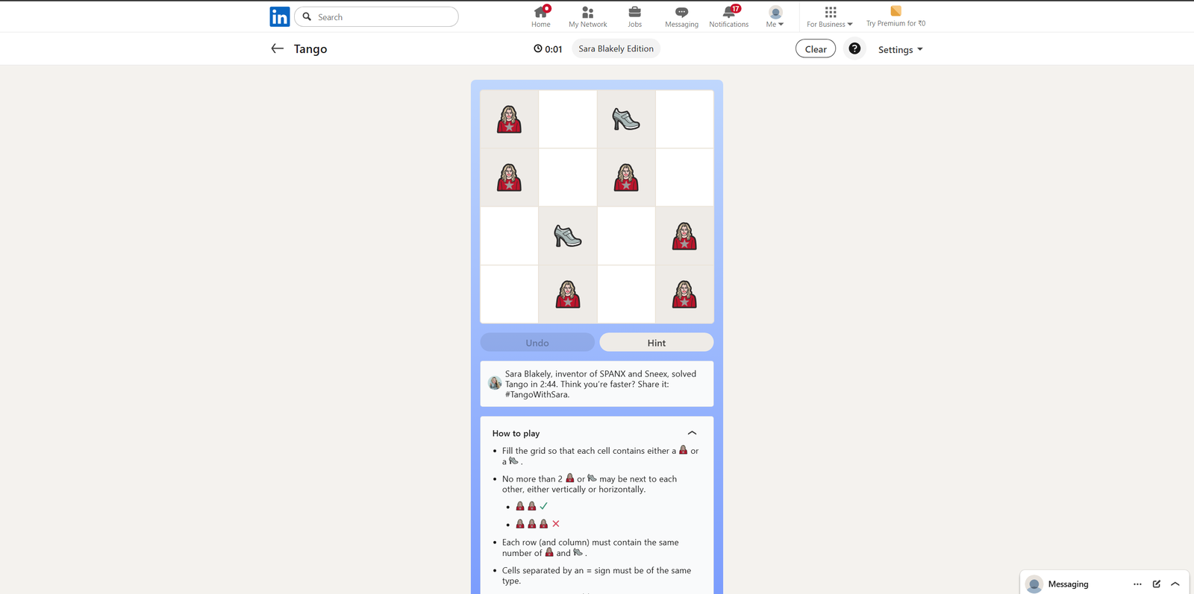Click the Sara Blakely Edition badge
Image resolution: width=1194 pixels, height=594 pixels.
(616, 48)
